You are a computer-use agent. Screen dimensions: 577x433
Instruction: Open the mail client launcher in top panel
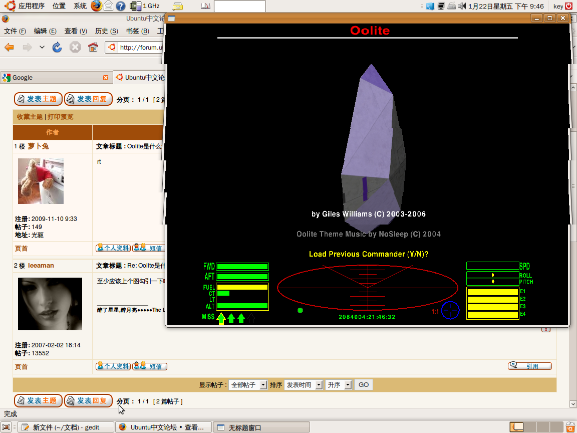(x=108, y=6)
